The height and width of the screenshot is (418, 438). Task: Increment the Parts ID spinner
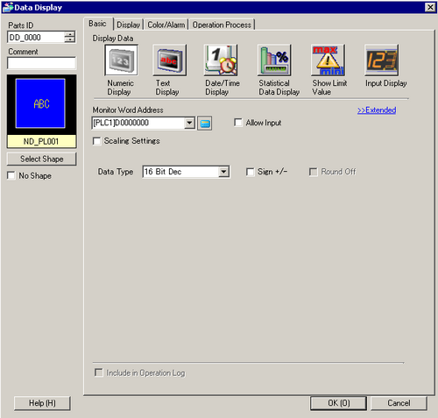(x=69, y=34)
